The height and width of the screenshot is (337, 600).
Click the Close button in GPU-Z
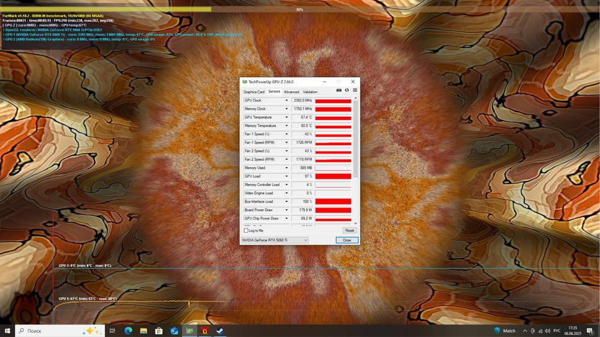347,240
